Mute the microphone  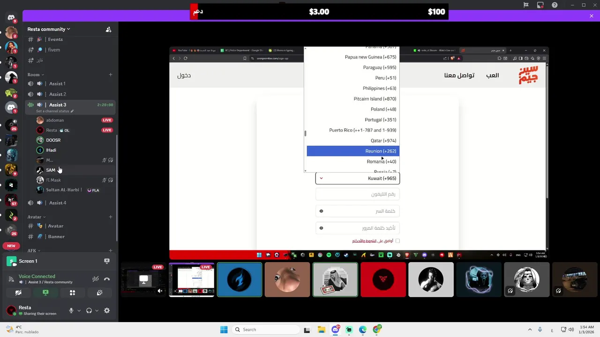(71, 310)
